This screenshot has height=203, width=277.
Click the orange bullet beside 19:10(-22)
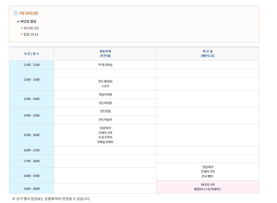click(22, 28)
